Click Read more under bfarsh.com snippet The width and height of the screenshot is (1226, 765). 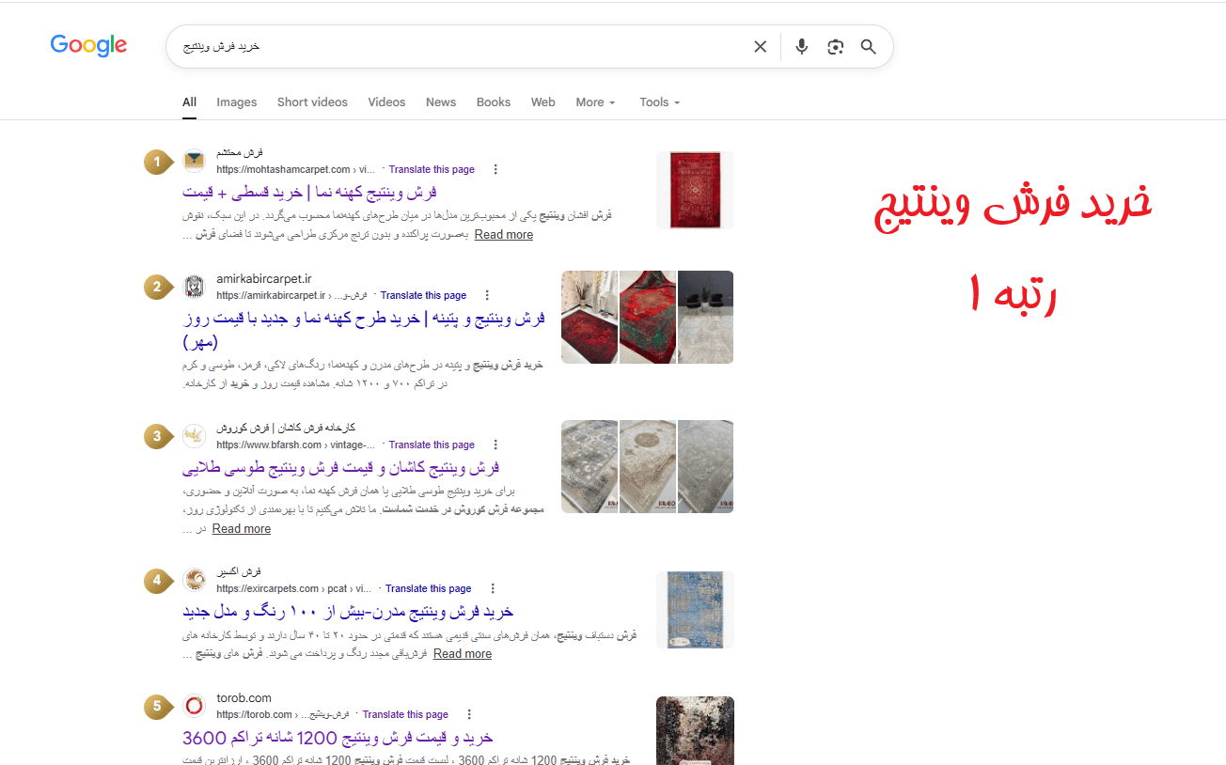click(x=241, y=529)
